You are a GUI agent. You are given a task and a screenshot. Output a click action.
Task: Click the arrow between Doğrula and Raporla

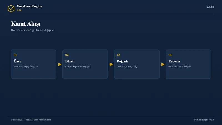click(163, 64)
